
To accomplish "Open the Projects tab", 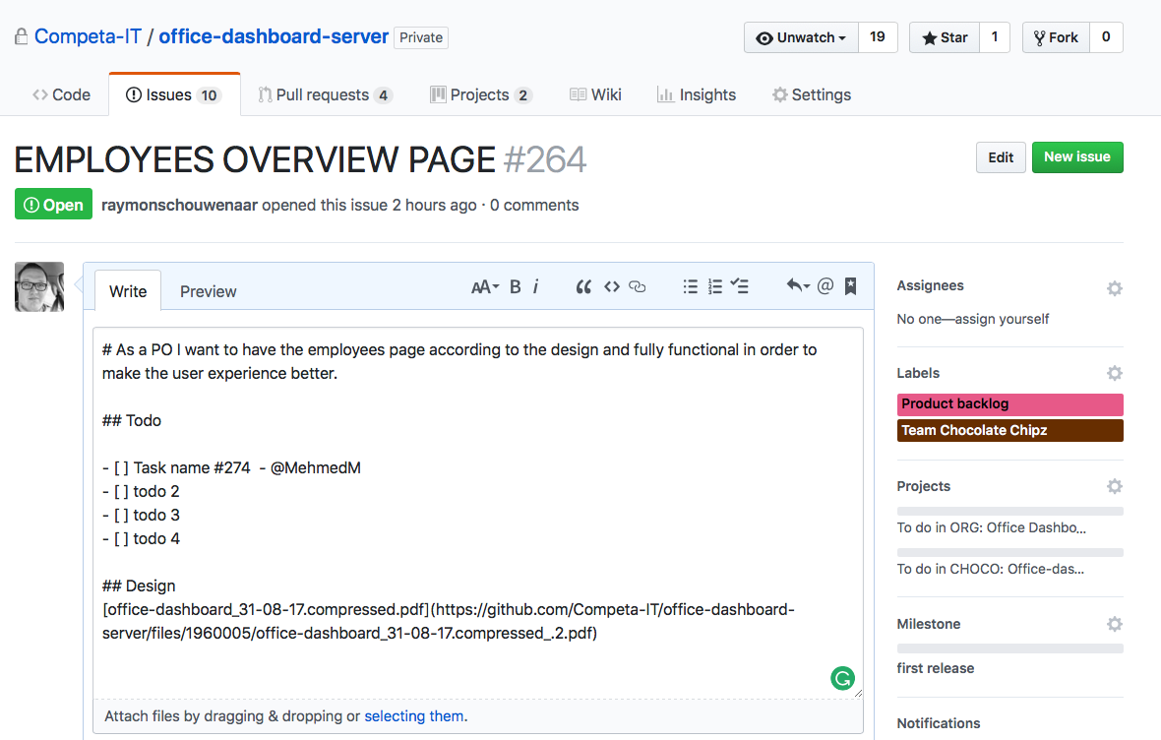I will click(480, 94).
